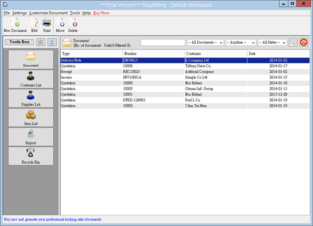Click customer Tiffany Dress Co.
The image size is (313, 226).
tap(198, 66)
